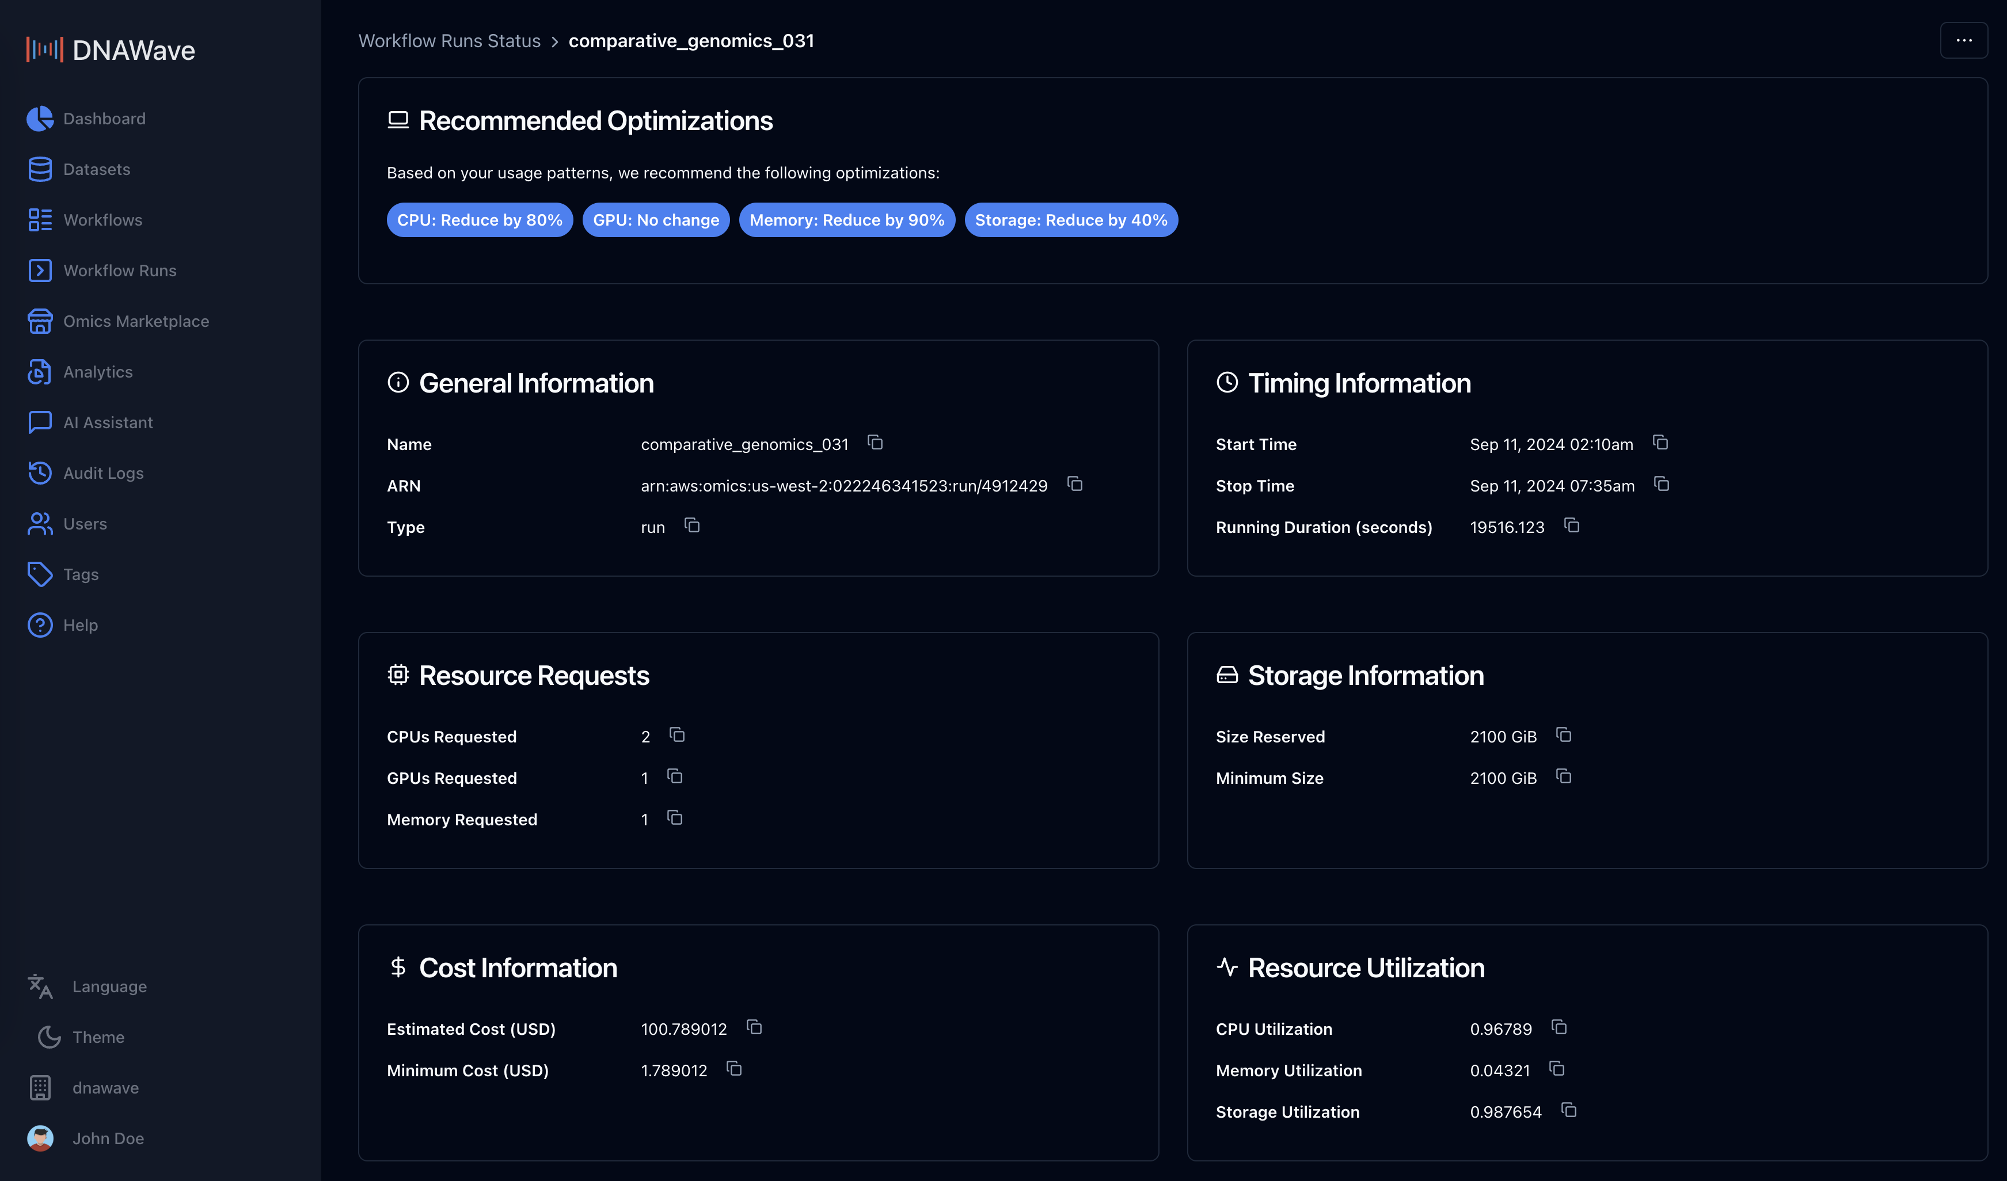Copy the Start Time value
Screen dimensions: 2007x1181
click(1662, 443)
